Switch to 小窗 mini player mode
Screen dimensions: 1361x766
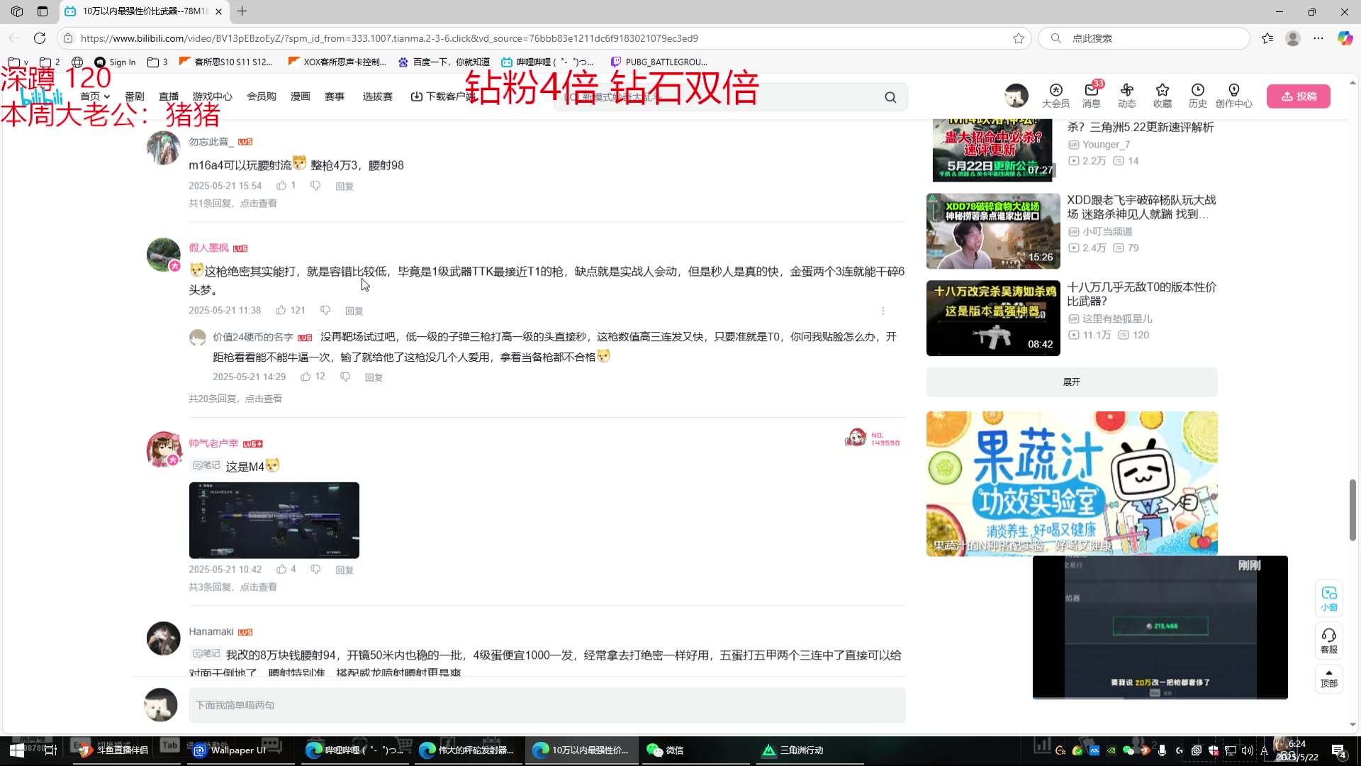click(1329, 599)
